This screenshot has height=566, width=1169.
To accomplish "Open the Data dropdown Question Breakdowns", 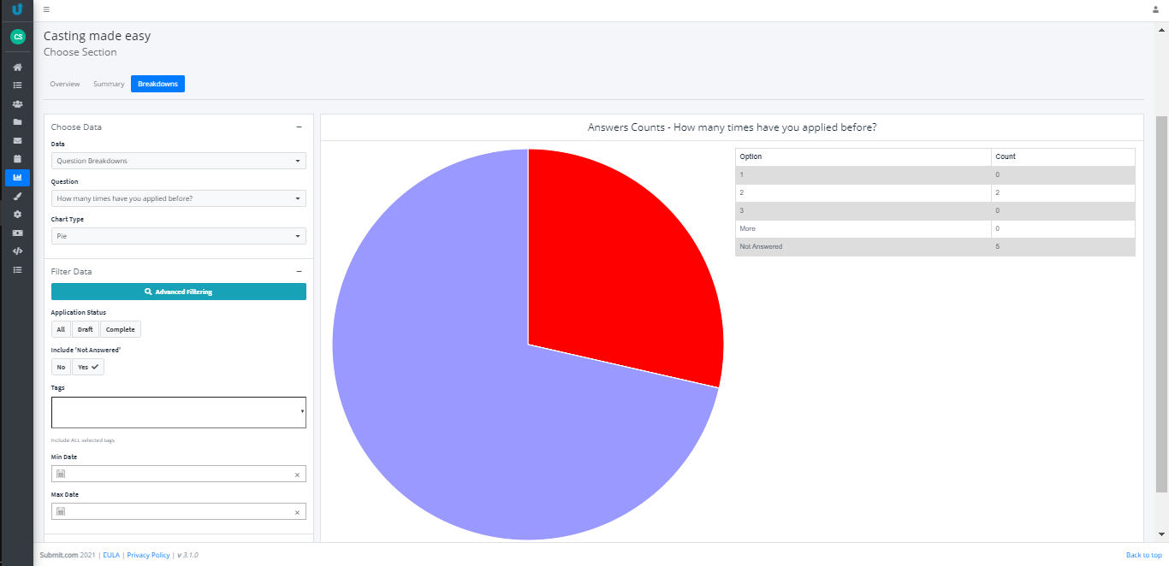I will [x=179, y=161].
